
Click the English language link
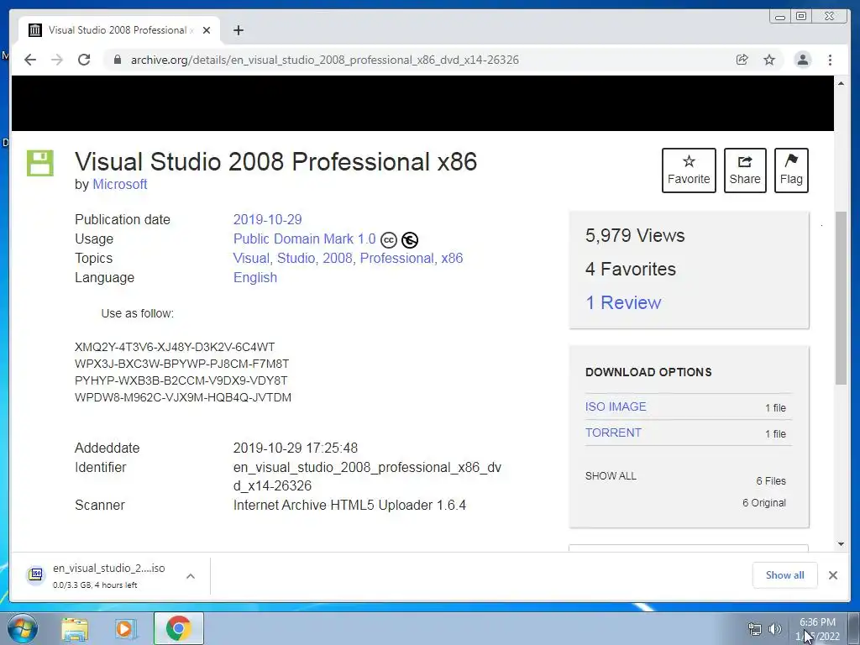coord(255,277)
